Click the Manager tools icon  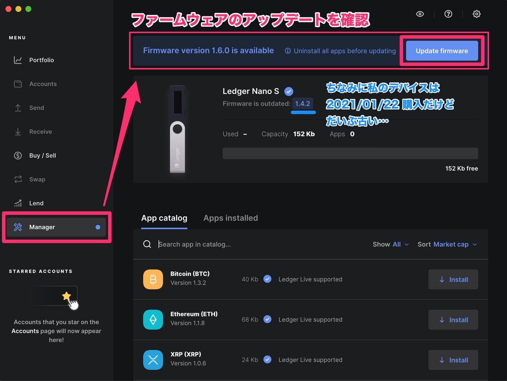18,227
